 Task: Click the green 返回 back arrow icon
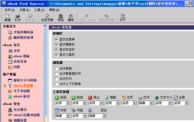57,97
